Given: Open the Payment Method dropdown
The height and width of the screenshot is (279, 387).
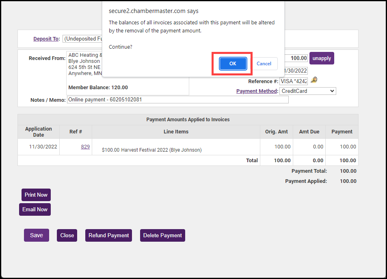Looking at the screenshot, I should pyautogui.click(x=307, y=91).
